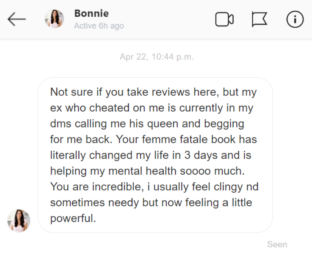Flag this conversation with the flag icon
The height and width of the screenshot is (270, 312).
tap(259, 19)
